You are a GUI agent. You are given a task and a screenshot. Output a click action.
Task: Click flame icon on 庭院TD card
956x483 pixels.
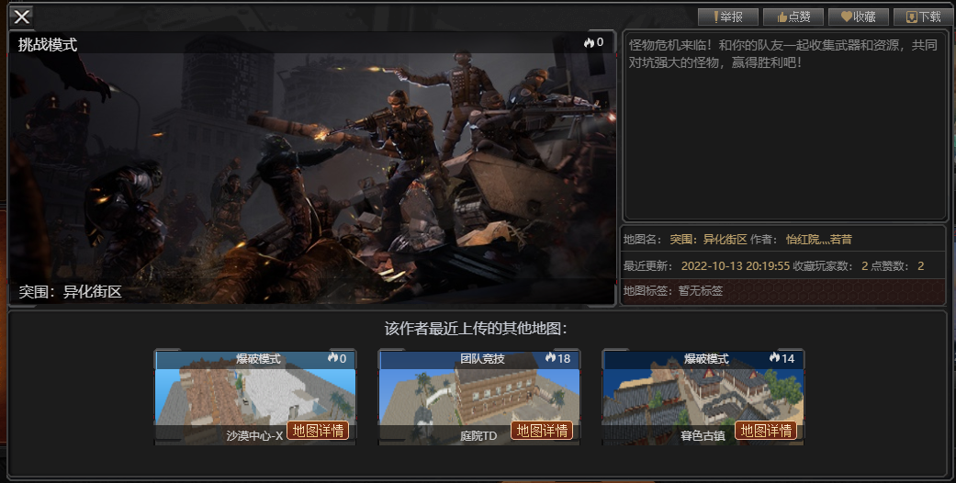pyautogui.click(x=551, y=358)
